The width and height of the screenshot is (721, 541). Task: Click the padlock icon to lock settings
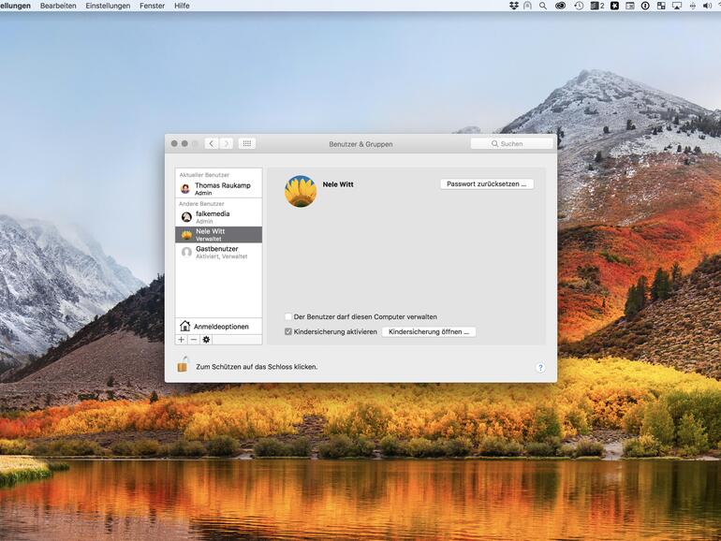(x=184, y=365)
